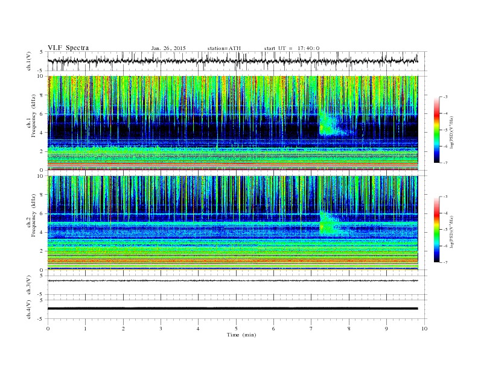Click x-axis tick label "10" on Time axis
The width and height of the screenshot is (478, 369).
tap(424, 329)
